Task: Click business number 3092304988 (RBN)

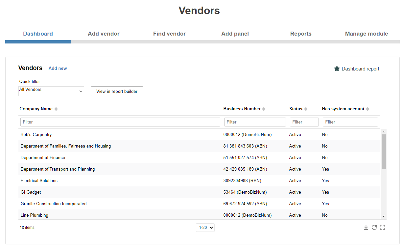Action: pos(242,180)
